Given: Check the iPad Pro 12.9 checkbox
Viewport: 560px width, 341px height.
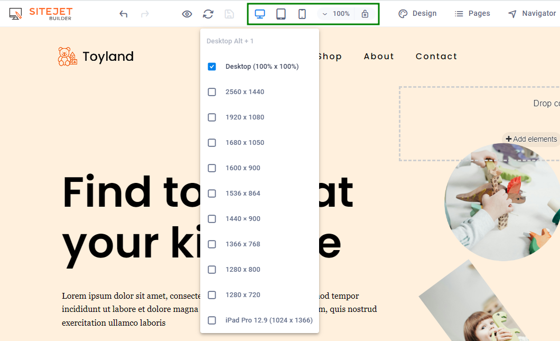Looking at the screenshot, I should coord(212,320).
